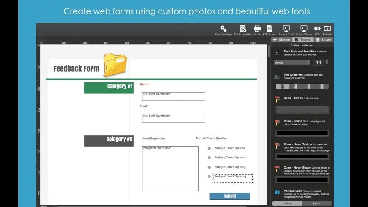Select the Category #1 green banner
Screen dimensions: 368x207
pos(109,88)
